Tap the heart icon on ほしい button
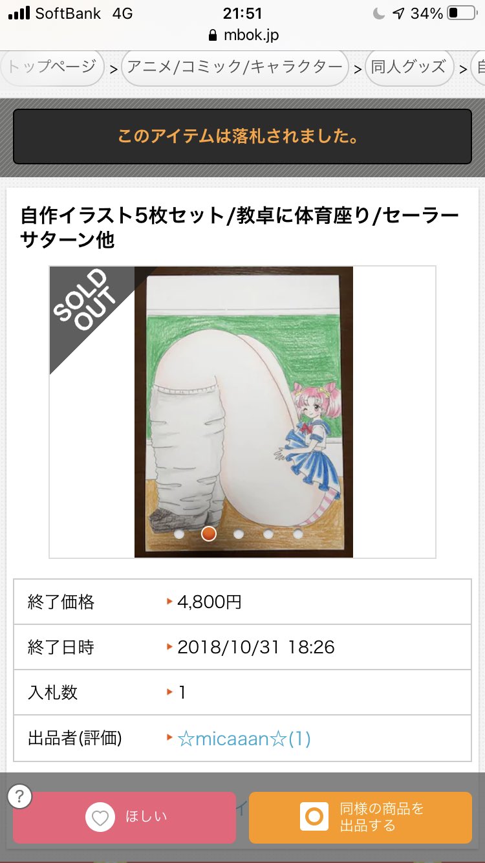Image resolution: width=485 pixels, height=863 pixels. (100, 818)
